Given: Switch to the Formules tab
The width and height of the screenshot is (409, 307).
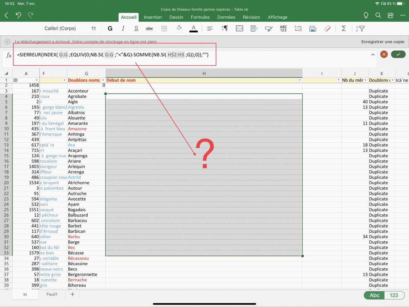Looking at the screenshot, I should (x=200, y=17).
